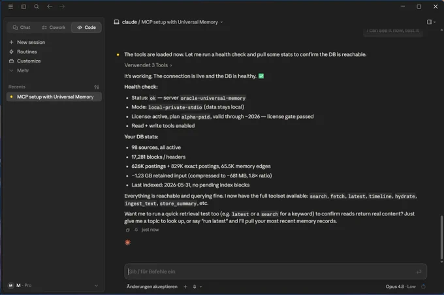Open Customize from the sidebar

tap(29, 61)
